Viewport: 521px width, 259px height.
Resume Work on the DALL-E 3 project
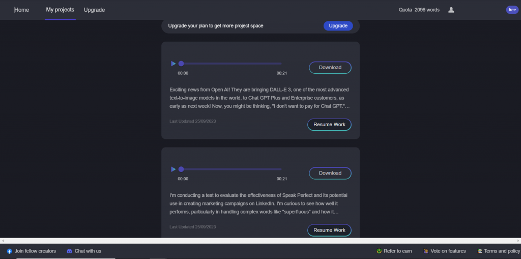pyautogui.click(x=329, y=125)
